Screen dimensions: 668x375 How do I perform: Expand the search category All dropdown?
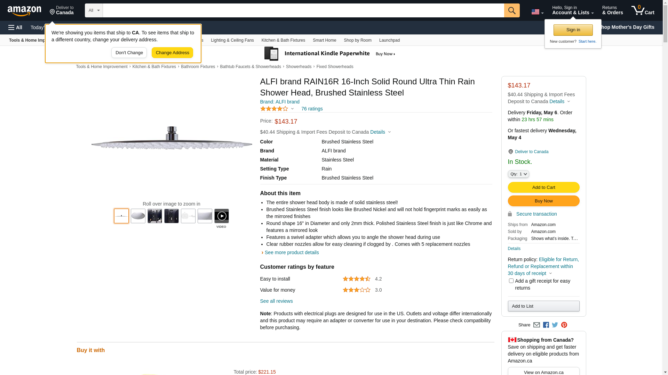(94, 10)
